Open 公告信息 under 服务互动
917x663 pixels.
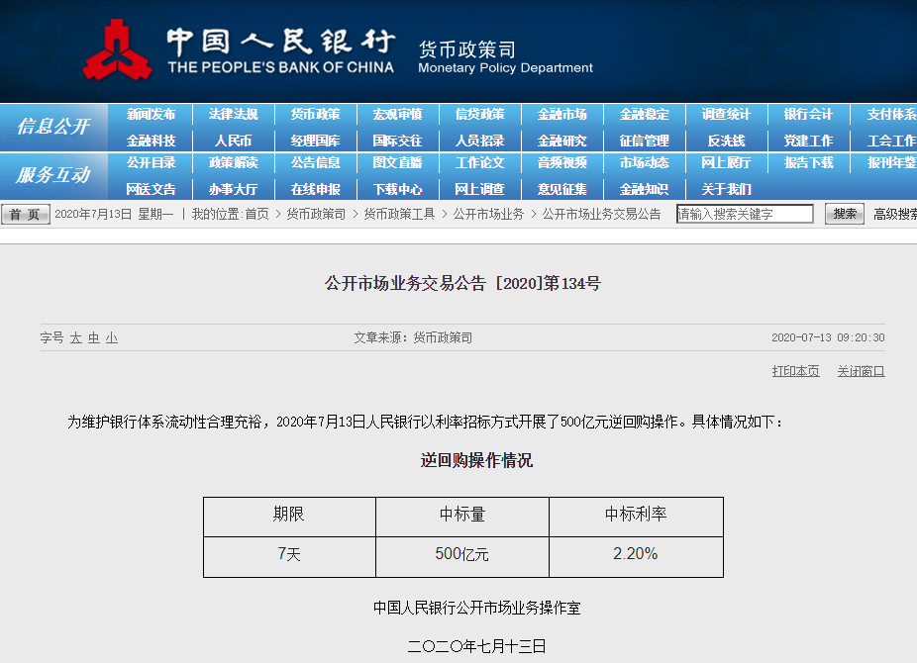coord(315,163)
